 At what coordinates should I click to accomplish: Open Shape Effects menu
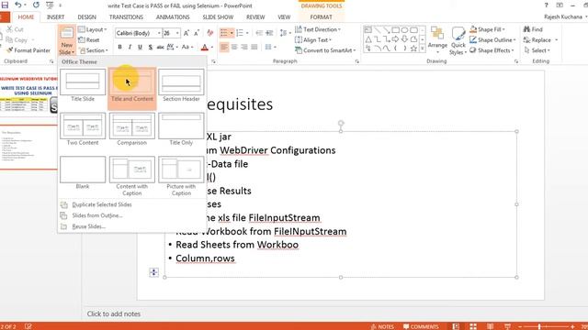pyautogui.click(x=492, y=50)
